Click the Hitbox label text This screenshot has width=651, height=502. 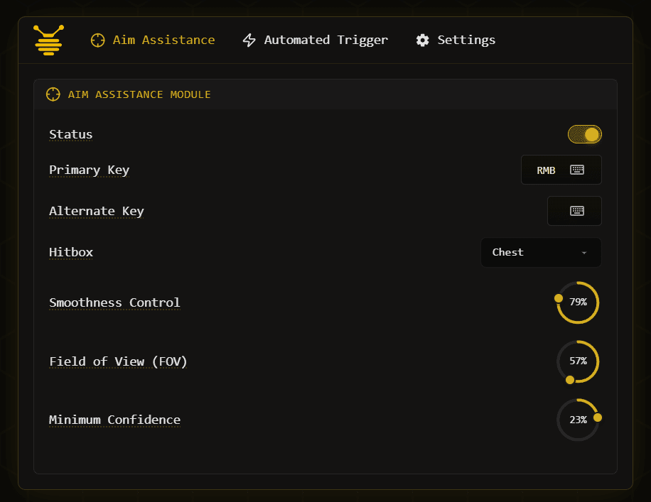pyautogui.click(x=71, y=252)
